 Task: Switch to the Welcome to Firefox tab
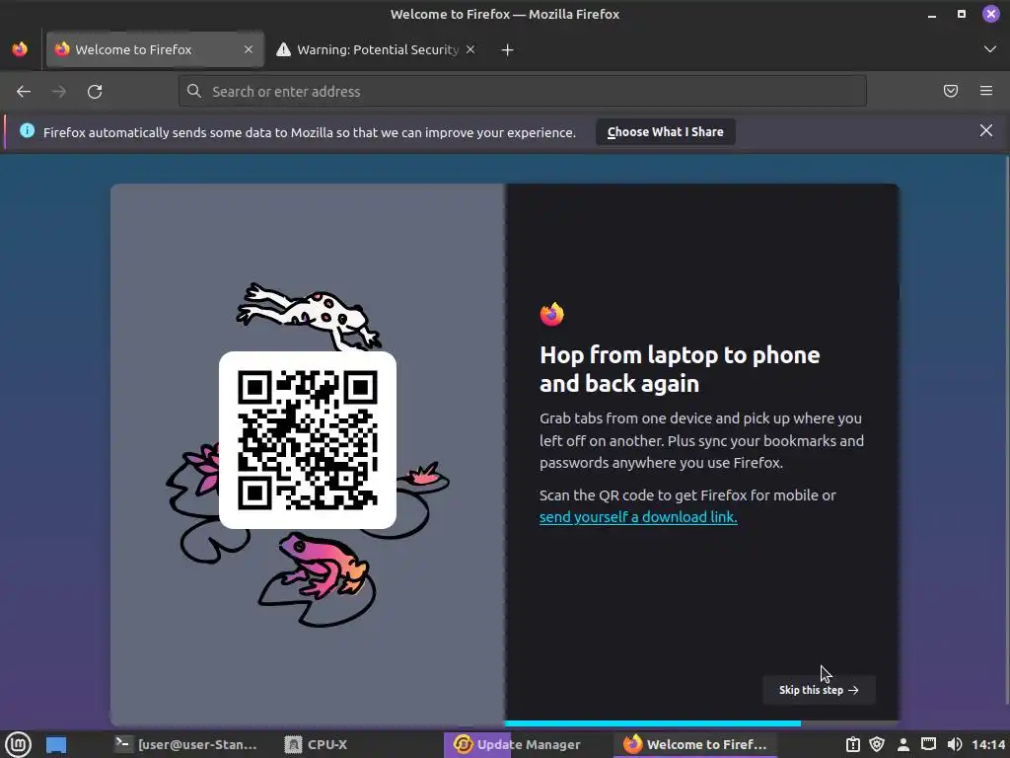pyautogui.click(x=155, y=49)
